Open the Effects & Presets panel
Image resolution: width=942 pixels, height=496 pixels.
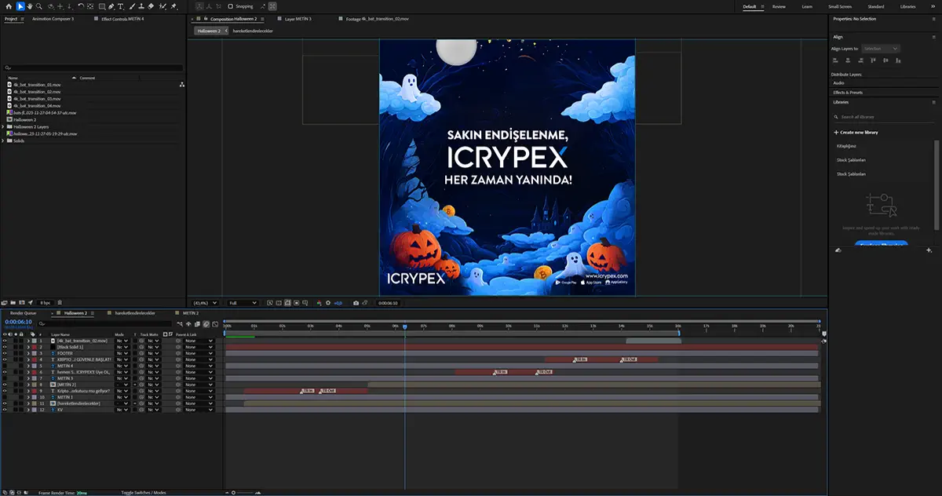tap(848, 93)
